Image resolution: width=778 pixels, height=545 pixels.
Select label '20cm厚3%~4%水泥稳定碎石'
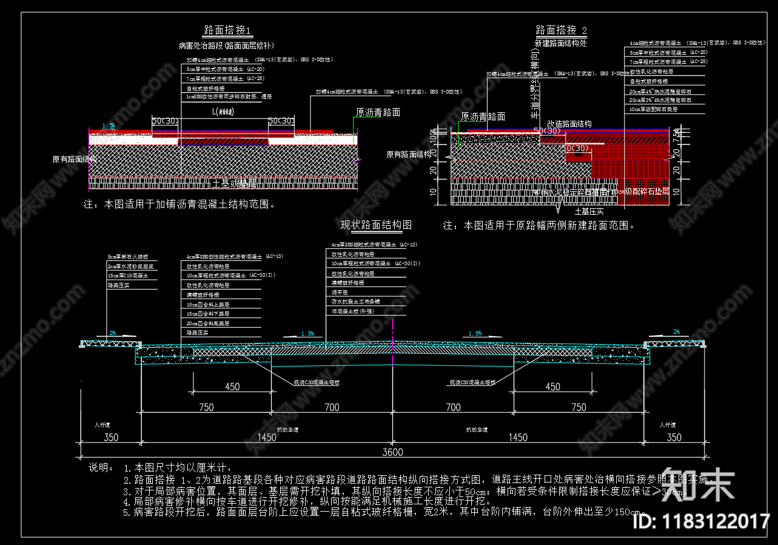pyautogui.click(x=660, y=100)
